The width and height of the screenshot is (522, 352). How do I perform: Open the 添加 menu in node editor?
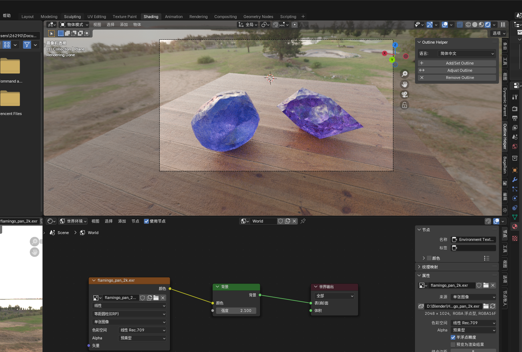click(122, 221)
